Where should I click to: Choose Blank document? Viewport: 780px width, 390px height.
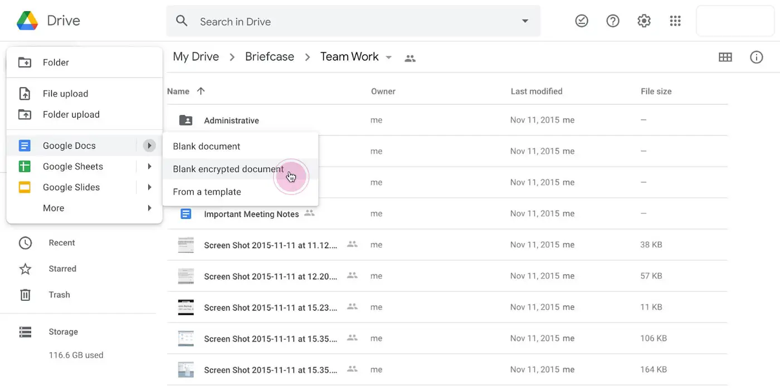pyautogui.click(x=240, y=146)
